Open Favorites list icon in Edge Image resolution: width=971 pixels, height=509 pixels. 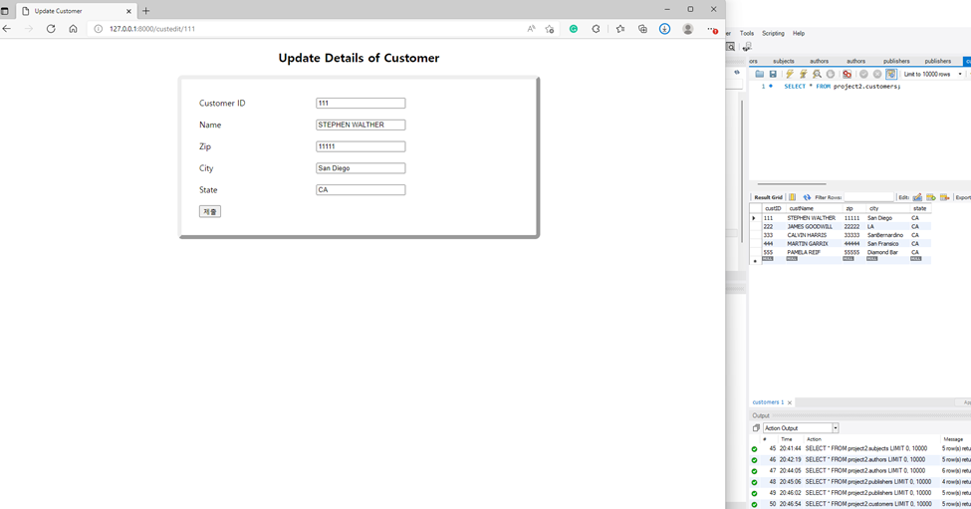(x=619, y=29)
